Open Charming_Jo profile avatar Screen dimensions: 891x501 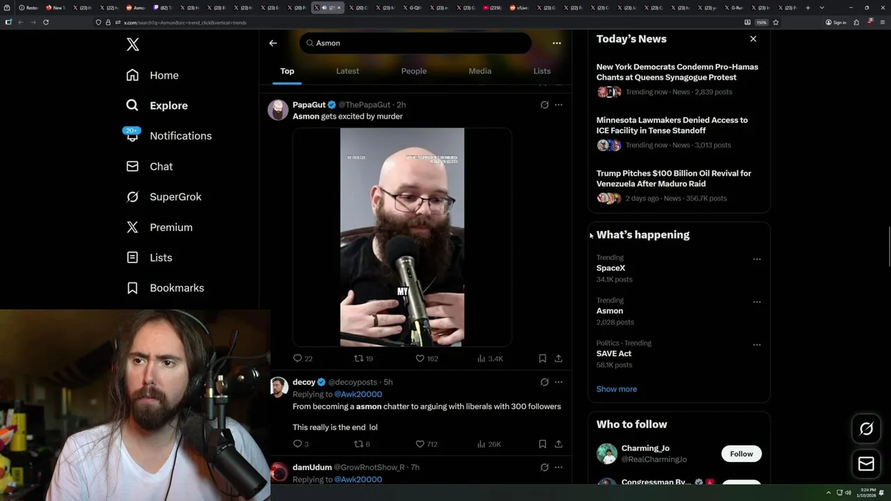(607, 454)
